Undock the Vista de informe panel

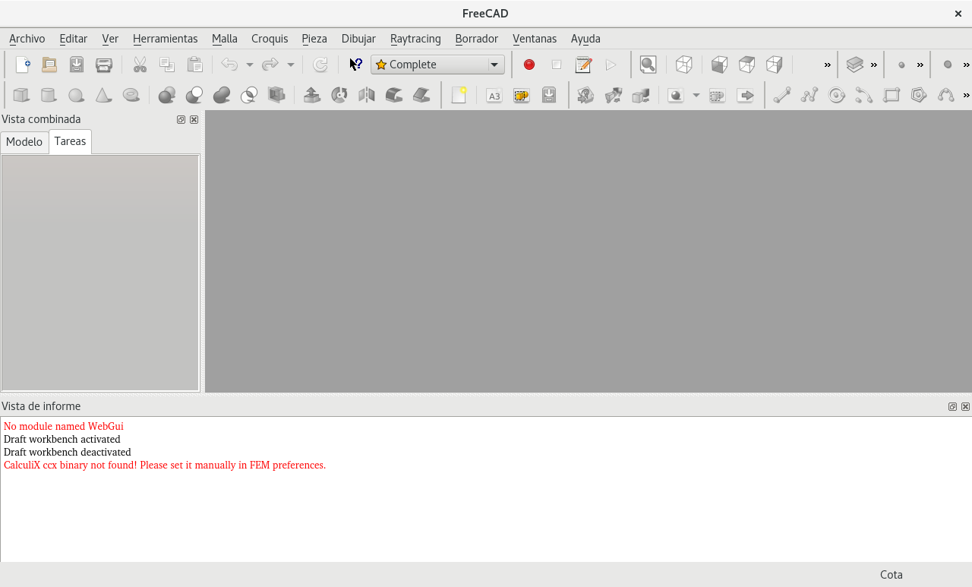[x=952, y=406]
